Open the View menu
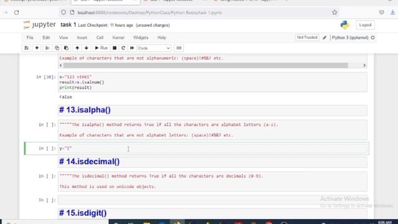398x224 pixels. (63, 37)
